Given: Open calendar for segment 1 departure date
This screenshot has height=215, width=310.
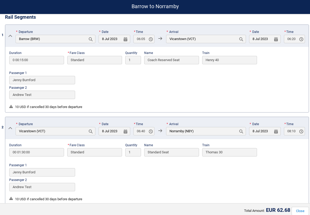Looking at the screenshot, I should coord(125,39).
